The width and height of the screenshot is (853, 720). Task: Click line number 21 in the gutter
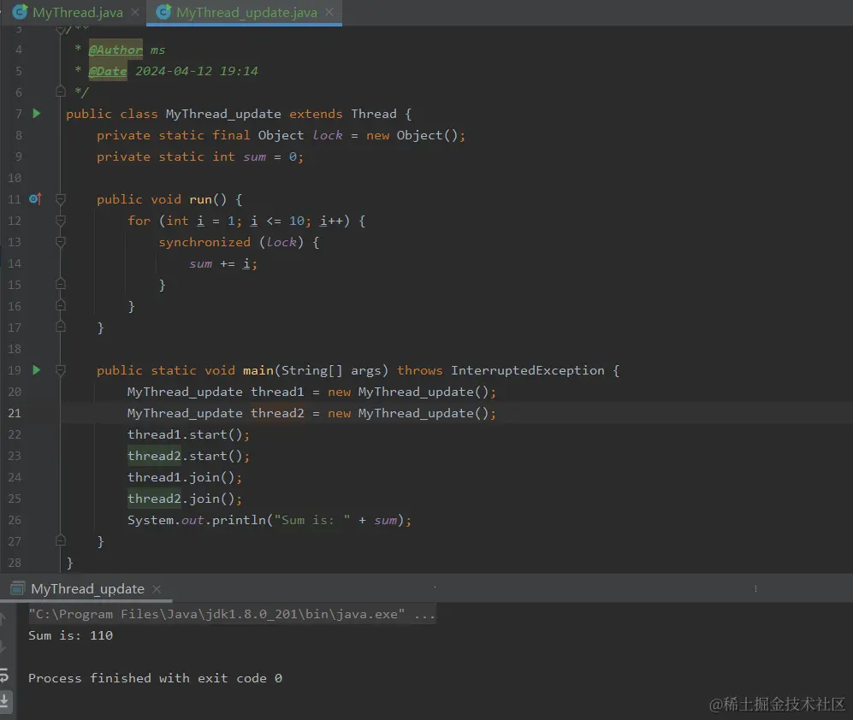click(x=15, y=413)
